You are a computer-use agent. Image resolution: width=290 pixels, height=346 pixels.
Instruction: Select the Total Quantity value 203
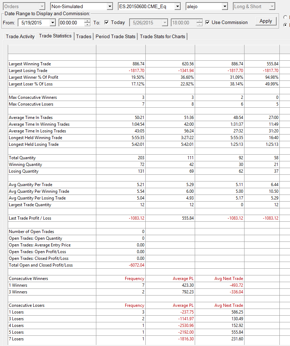point(141,158)
